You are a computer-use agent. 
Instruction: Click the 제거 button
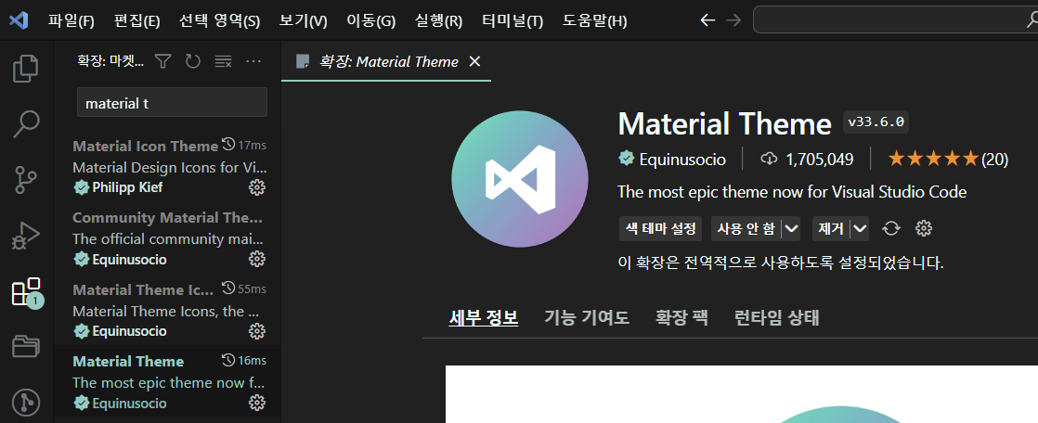(832, 229)
